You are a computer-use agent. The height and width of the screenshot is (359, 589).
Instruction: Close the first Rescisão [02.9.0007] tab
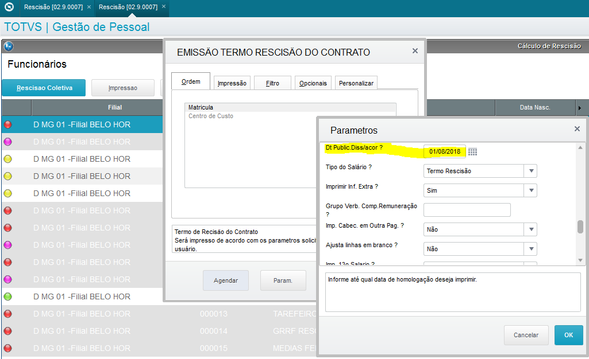coord(89,7)
